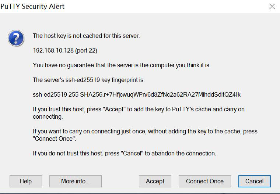The width and height of the screenshot is (280, 194).
Task: Click the quoted "Connect Once" text in instructions
Action: click(x=54, y=139)
